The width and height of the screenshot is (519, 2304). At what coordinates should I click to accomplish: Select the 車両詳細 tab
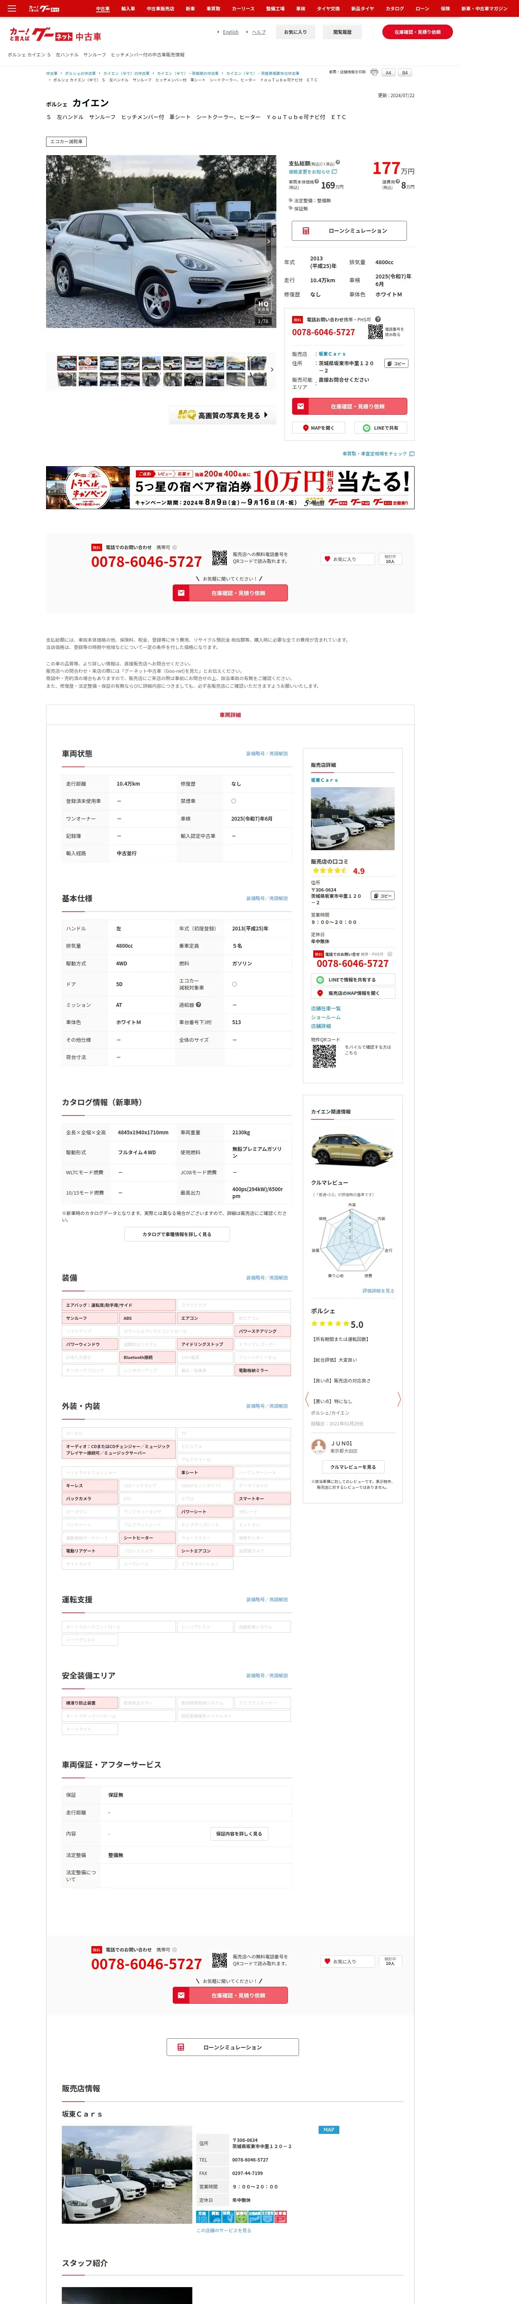(x=230, y=715)
